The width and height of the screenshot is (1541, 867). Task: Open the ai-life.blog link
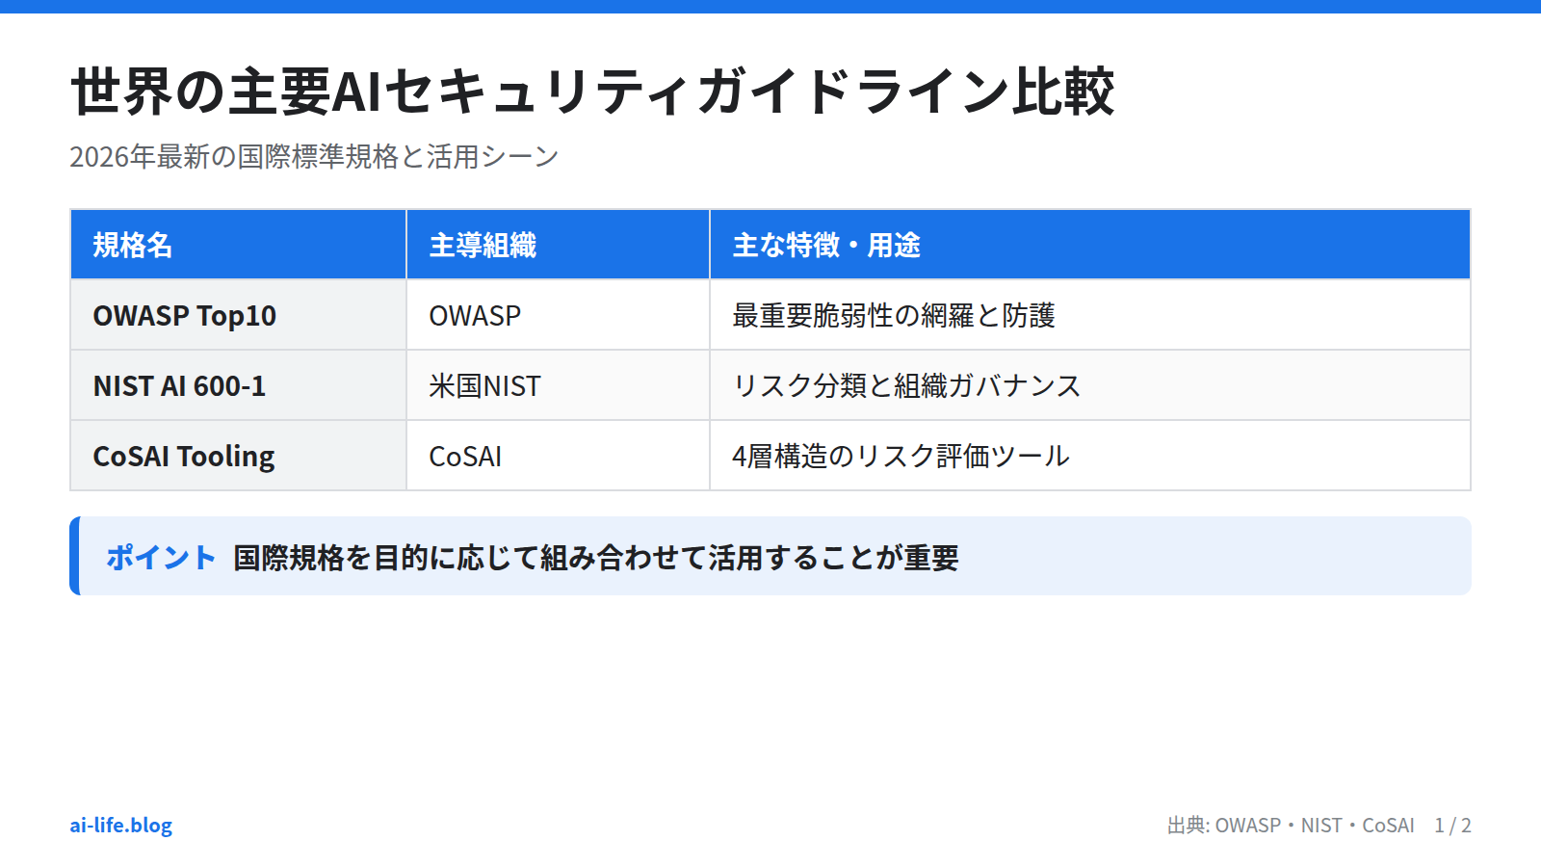(x=121, y=826)
